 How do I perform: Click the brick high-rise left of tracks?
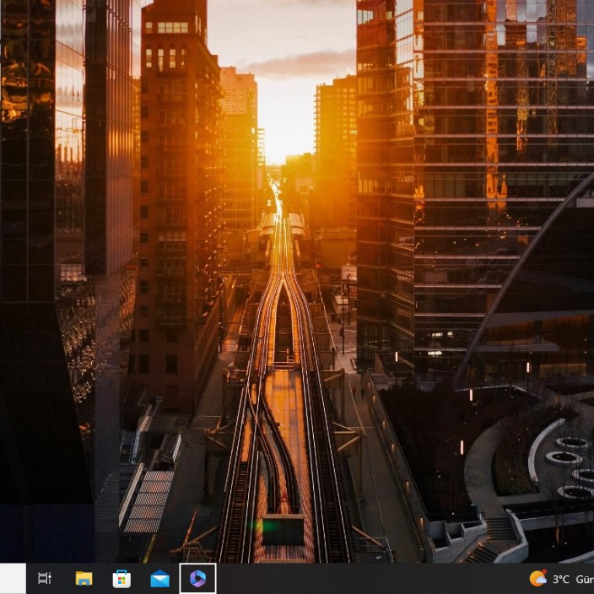(177, 211)
